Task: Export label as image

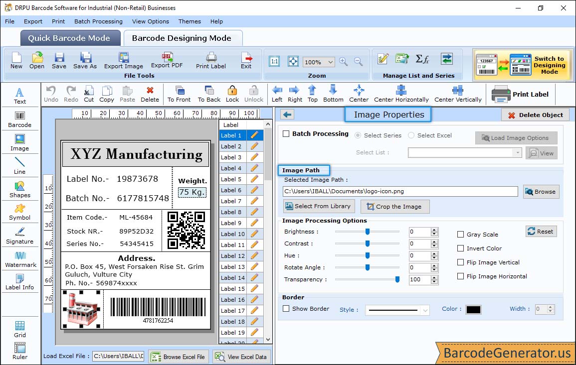Action: click(124, 61)
